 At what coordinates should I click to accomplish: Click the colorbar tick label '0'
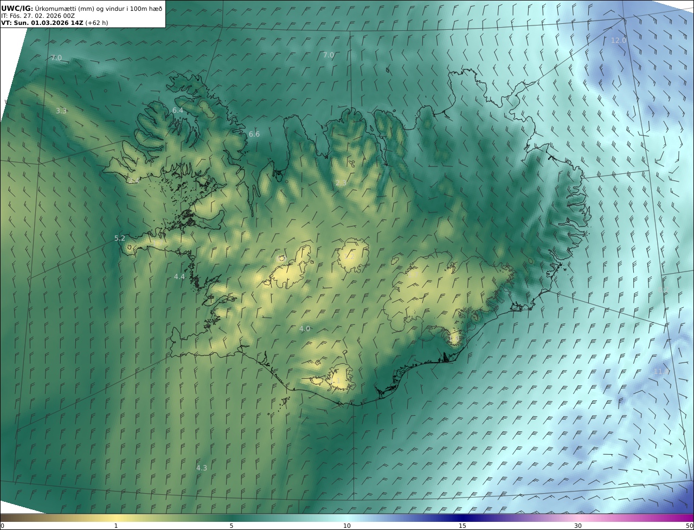click(x=2, y=526)
